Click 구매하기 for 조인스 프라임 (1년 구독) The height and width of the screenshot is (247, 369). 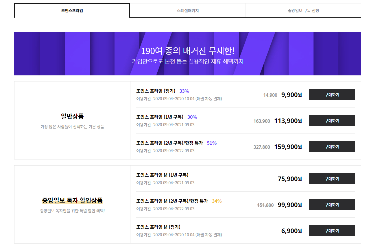pyautogui.click(x=332, y=120)
